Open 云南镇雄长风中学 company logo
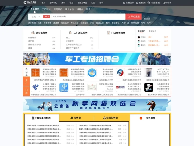Screen dimensions: 194x146 [x=92, y=73]
